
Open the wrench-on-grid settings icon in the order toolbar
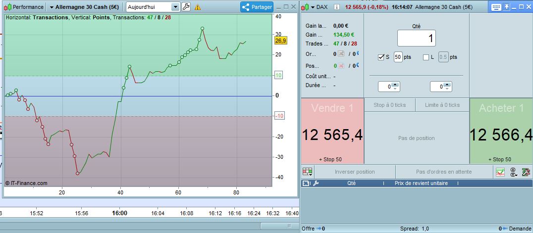pyautogui.click(x=526, y=172)
